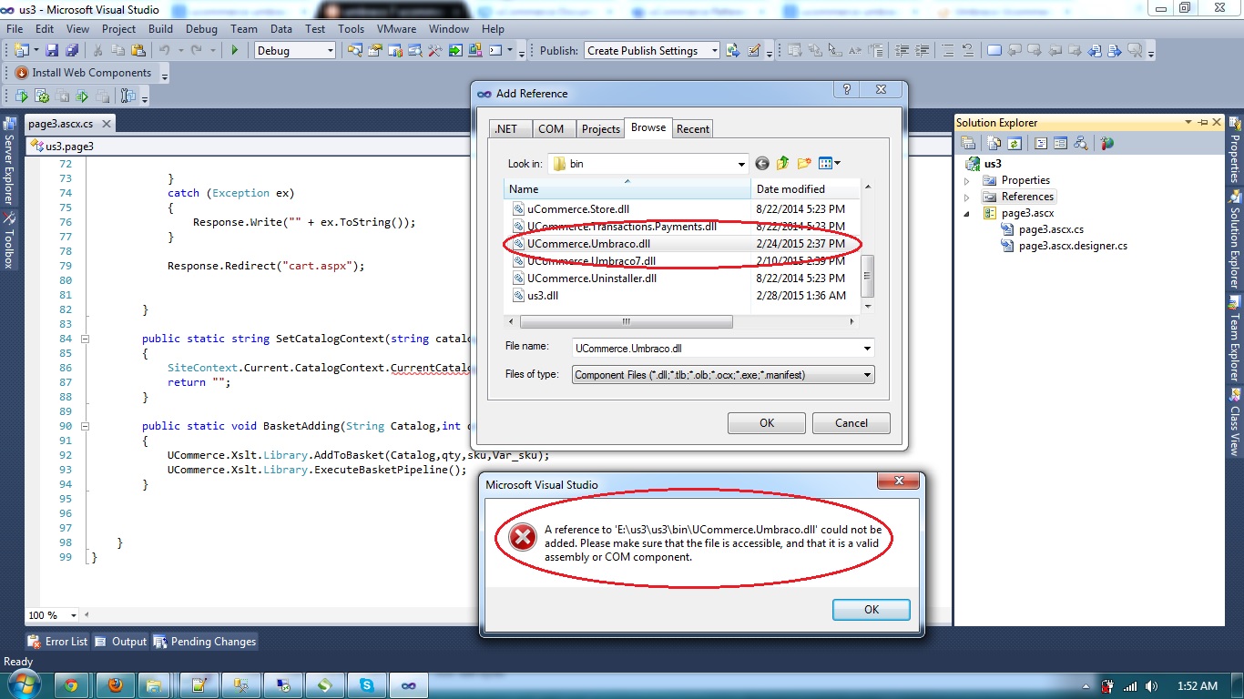Viewport: 1244px width, 699px height.
Task: Click the Paste icon in the toolbar
Action: click(138, 51)
